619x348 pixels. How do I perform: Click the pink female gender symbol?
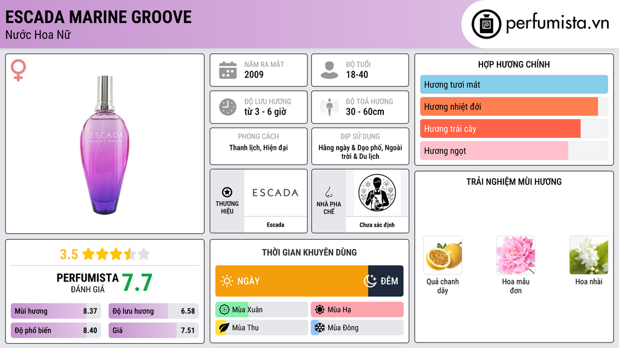point(19,70)
